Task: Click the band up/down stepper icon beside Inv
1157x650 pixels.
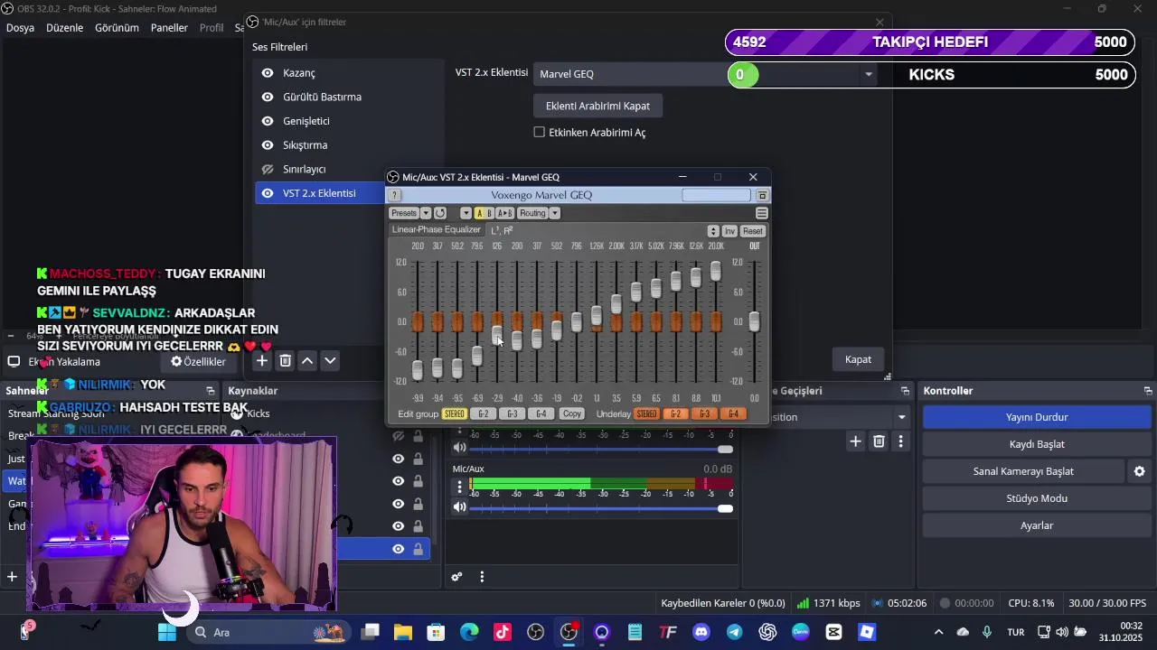Action: (x=713, y=231)
